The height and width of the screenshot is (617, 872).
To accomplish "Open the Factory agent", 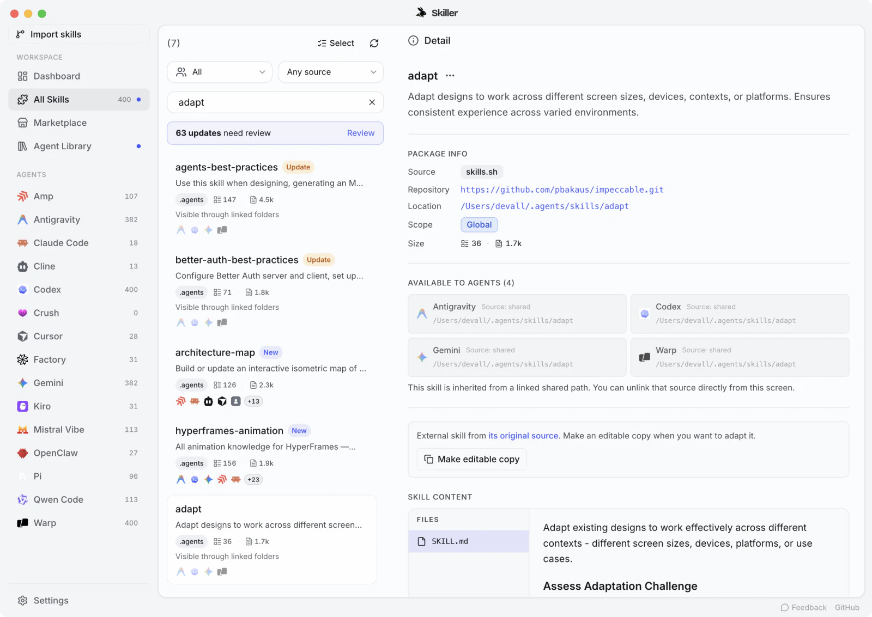I will tap(79, 359).
